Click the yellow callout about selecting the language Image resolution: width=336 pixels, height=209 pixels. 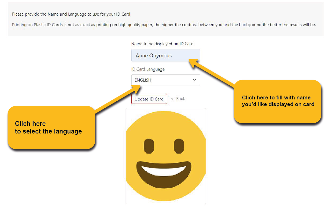coord(51,127)
